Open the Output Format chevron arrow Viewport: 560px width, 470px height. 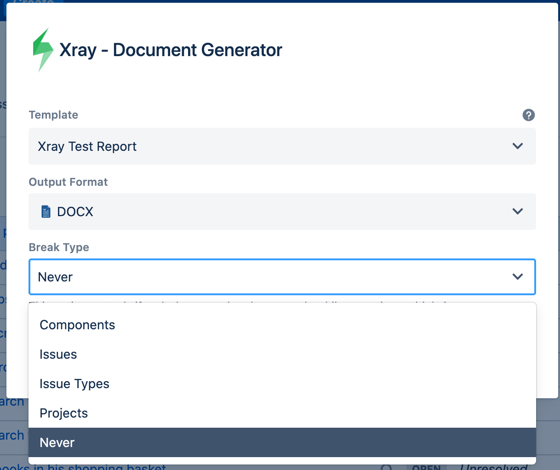pos(518,212)
